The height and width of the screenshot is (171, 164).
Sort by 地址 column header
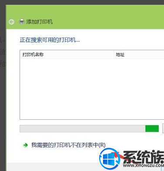139,55
